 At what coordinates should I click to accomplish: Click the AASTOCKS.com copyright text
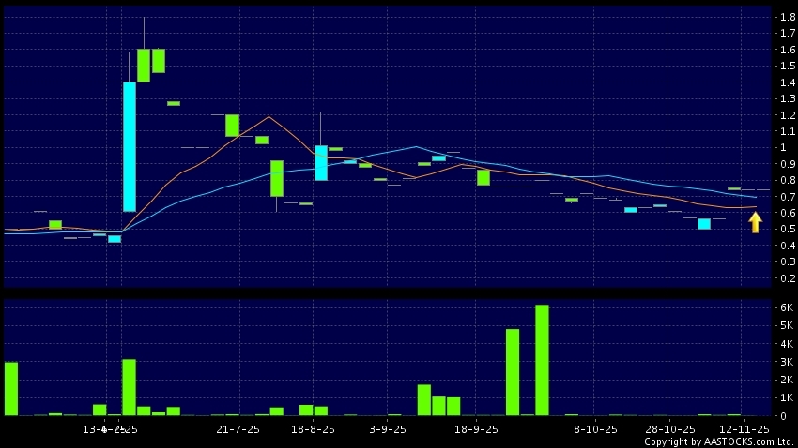[x=718, y=441]
